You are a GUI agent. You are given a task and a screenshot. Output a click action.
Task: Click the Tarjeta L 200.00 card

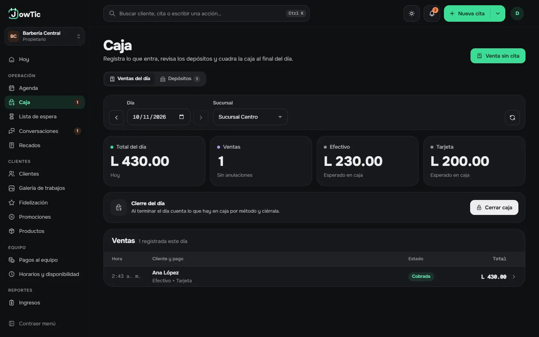coord(474,161)
